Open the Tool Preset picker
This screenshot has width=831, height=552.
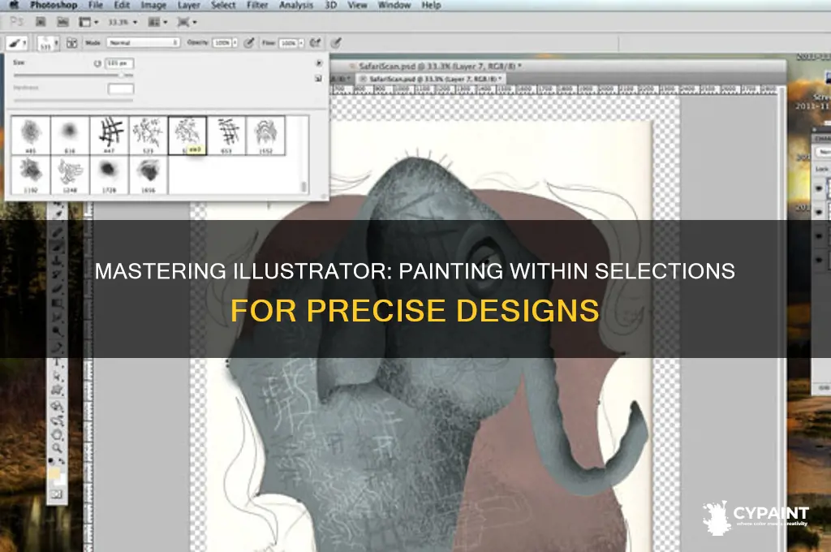point(16,42)
